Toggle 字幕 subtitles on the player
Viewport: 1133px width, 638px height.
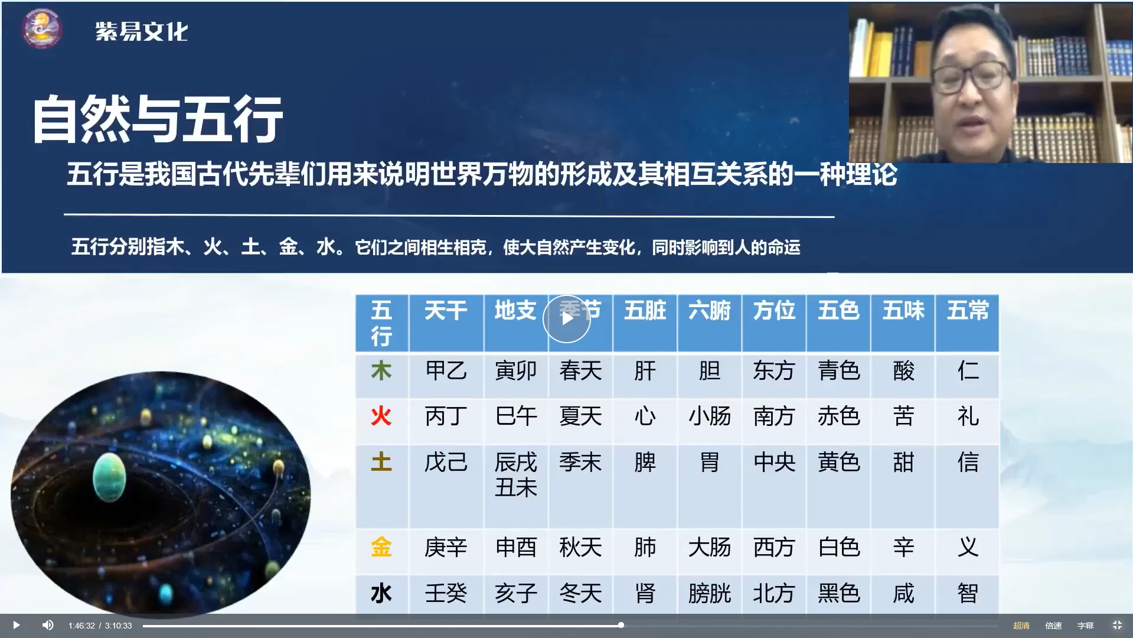click(x=1085, y=626)
